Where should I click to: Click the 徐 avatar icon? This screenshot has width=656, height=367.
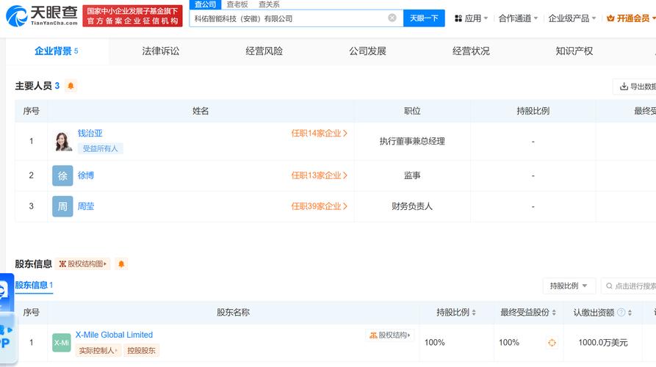62,175
